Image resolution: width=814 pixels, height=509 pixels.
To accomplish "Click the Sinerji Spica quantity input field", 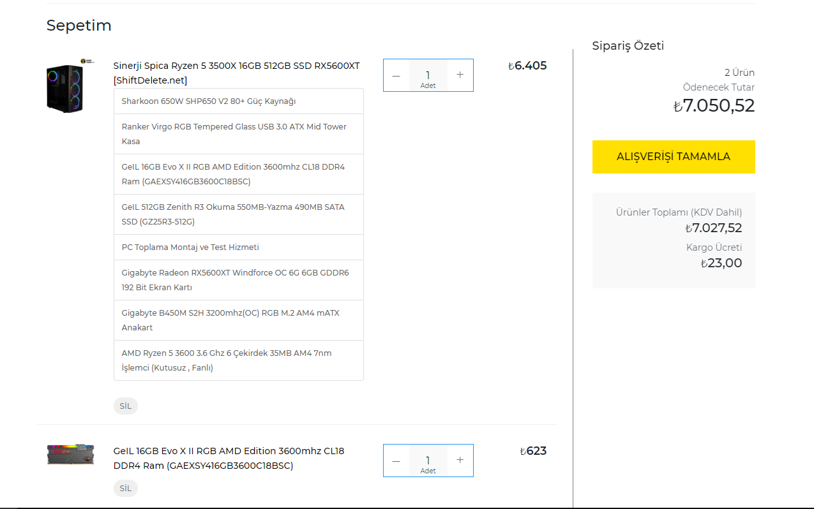I will click(428, 75).
